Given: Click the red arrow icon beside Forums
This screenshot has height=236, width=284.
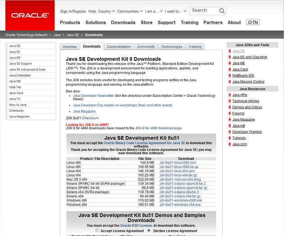Looking at the screenshot, I should pos(229,113).
